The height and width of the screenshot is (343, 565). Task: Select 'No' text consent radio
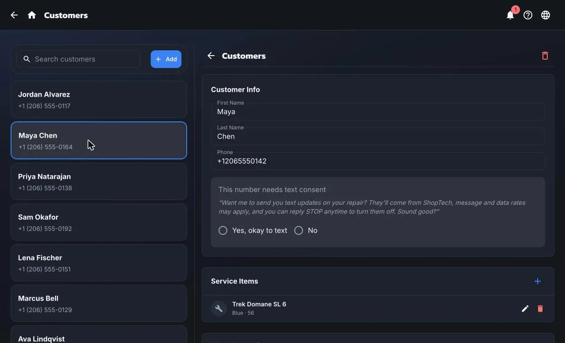point(299,230)
